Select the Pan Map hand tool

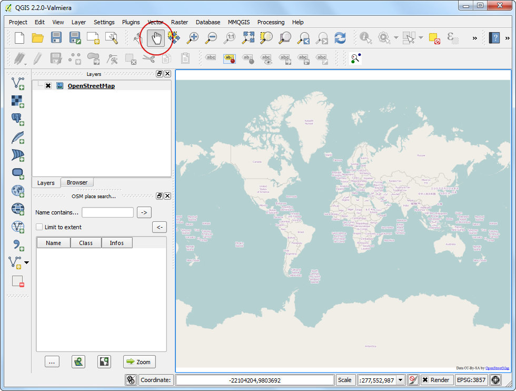click(x=156, y=38)
